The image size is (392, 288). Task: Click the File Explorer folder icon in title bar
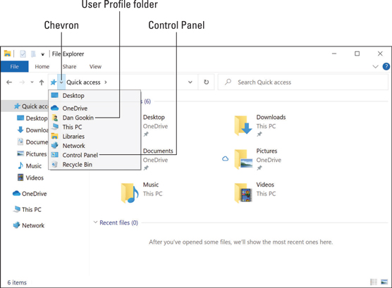(8, 54)
